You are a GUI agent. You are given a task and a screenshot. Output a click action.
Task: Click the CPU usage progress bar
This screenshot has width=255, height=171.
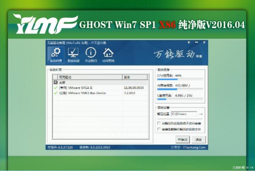pos(180,79)
